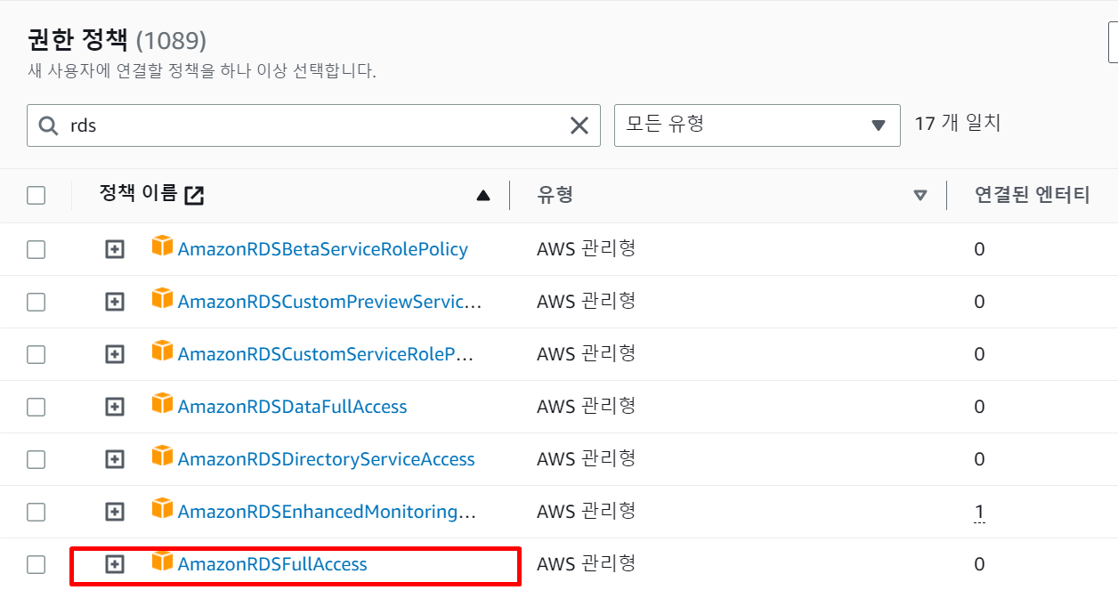Image resolution: width=1118 pixels, height=590 pixels.
Task: Click AWS 관리형 type in AmazonRDSDataFullAccess row
Action: point(586,407)
